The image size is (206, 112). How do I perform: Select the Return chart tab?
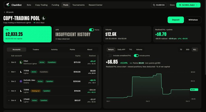pyautogui.click(x=111, y=50)
